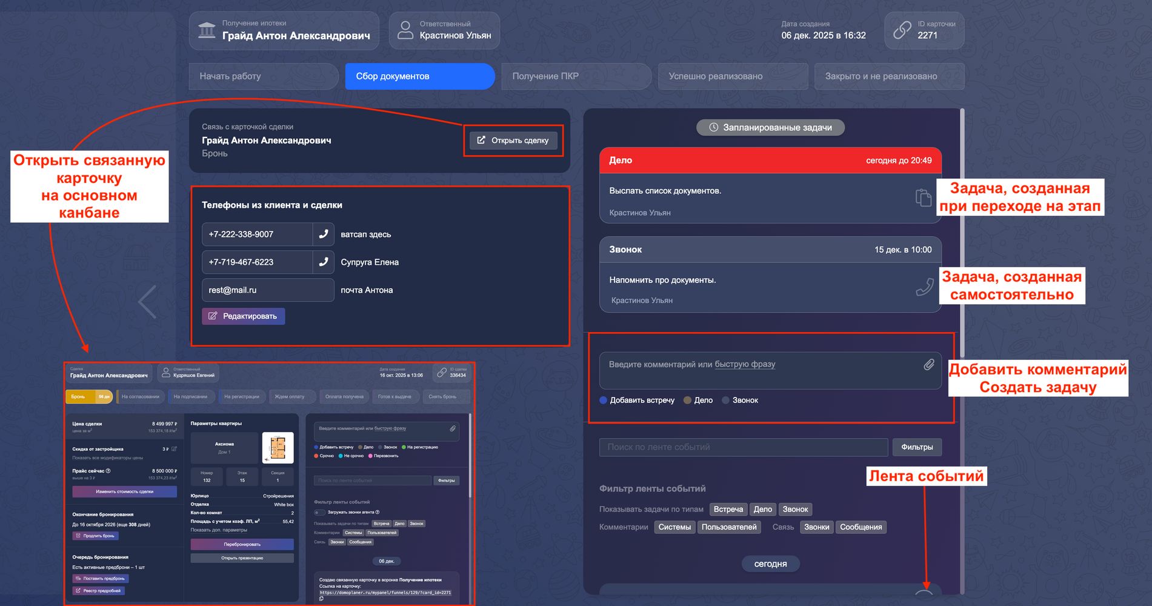Switch to the Начать работу stage
This screenshot has height=606, width=1152.
[x=264, y=76]
